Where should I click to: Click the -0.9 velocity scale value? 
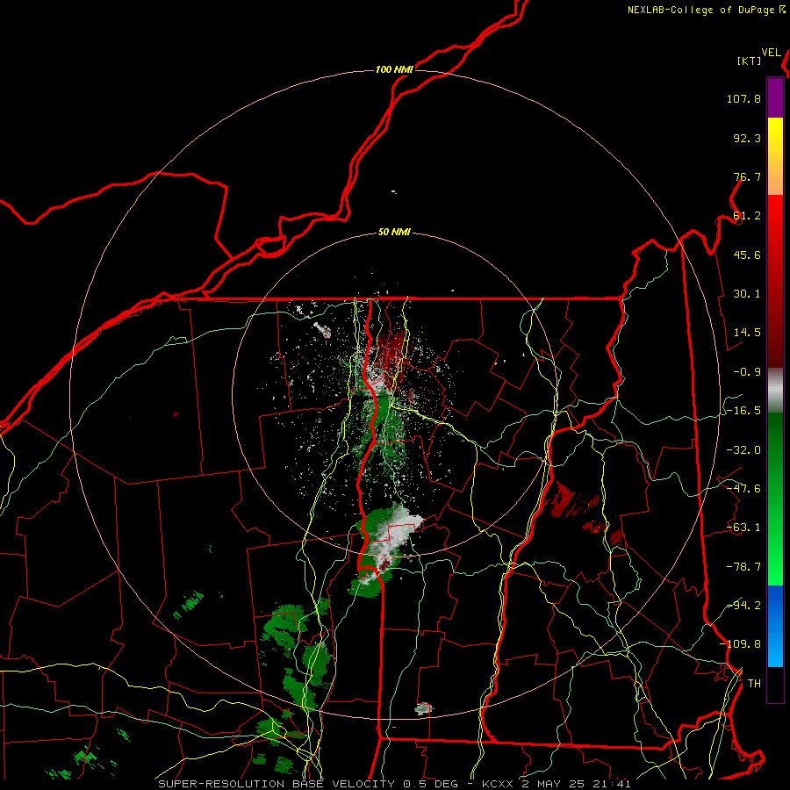click(x=747, y=372)
